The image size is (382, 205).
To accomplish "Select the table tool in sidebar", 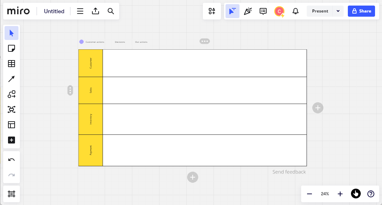I will tap(12, 64).
